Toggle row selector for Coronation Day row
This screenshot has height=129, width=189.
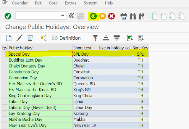click(4, 78)
